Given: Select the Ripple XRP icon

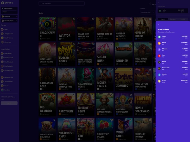Looking at the screenshot, I should (159, 62).
